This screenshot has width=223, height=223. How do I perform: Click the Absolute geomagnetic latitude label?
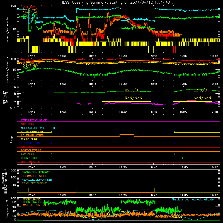pyautogui.click(x=193, y=200)
